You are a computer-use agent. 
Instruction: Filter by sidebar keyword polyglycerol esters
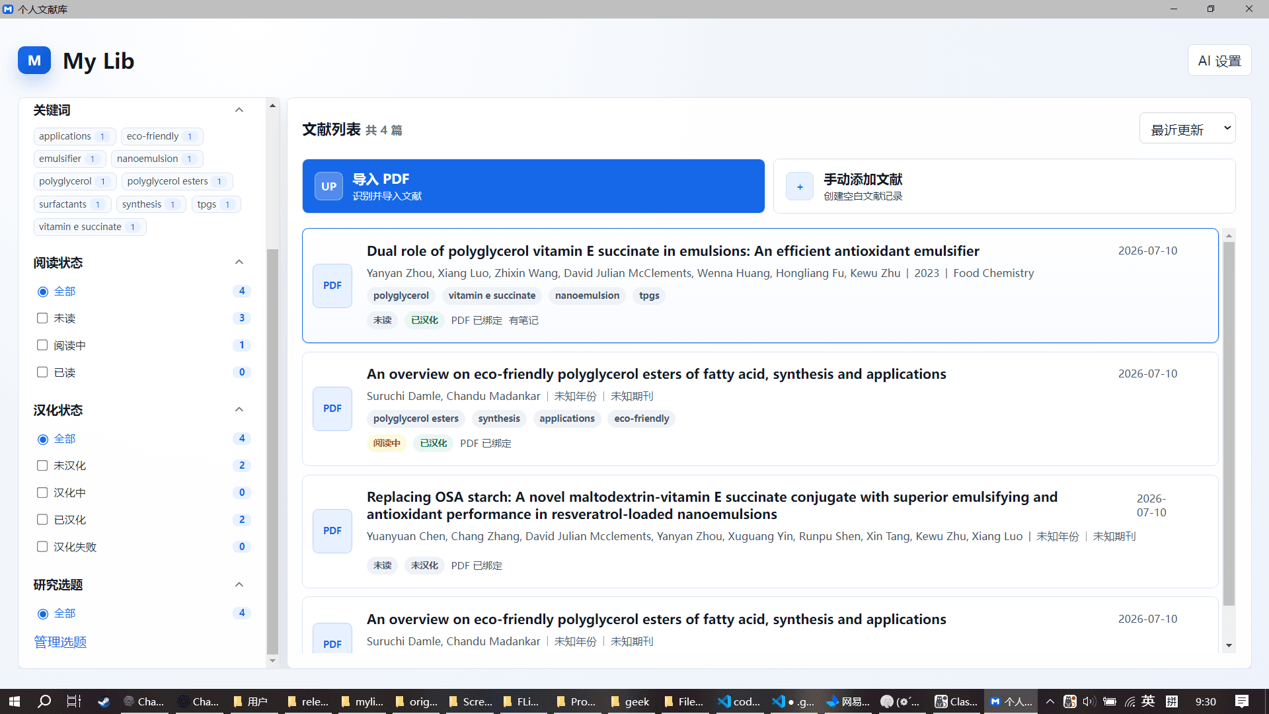[177, 181]
